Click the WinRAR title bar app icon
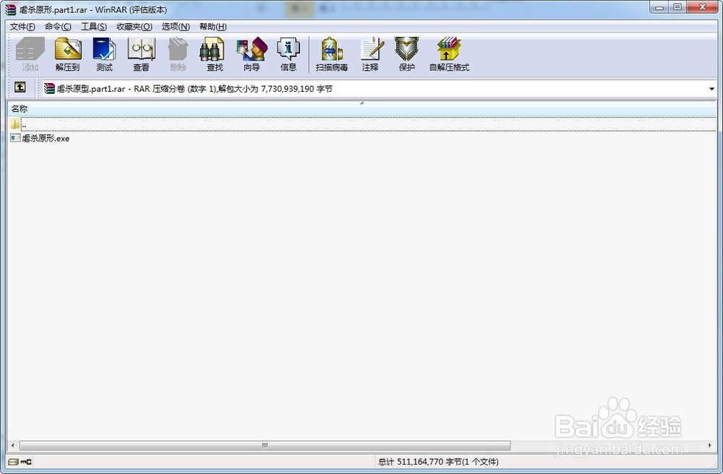The image size is (723, 474). coord(10,9)
